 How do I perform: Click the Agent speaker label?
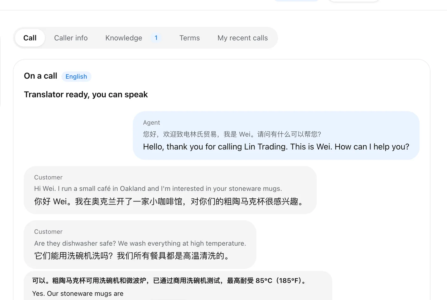pos(151,123)
